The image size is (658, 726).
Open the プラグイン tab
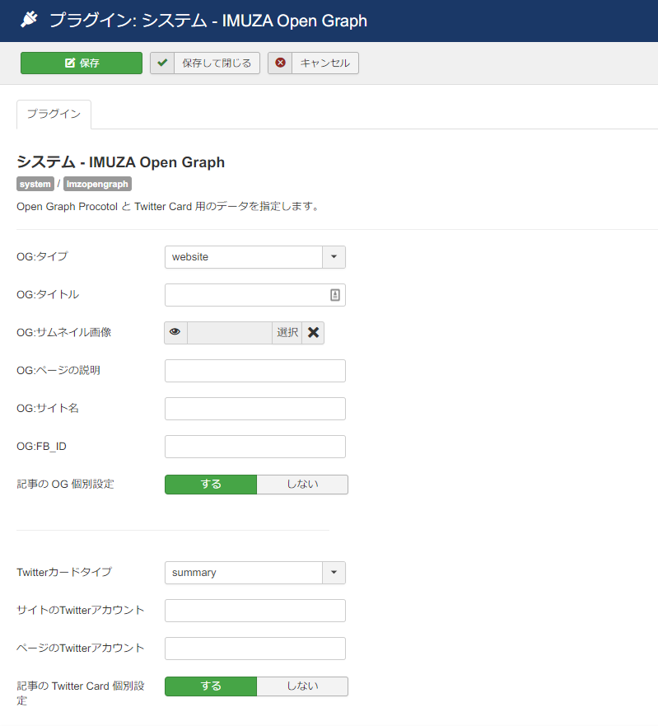54,114
